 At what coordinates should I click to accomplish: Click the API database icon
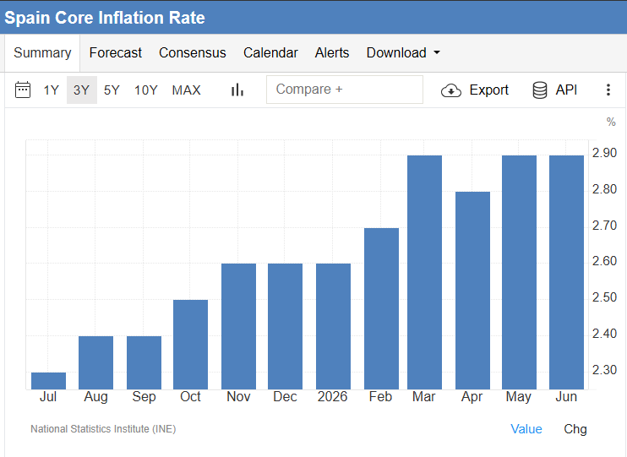pos(540,90)
